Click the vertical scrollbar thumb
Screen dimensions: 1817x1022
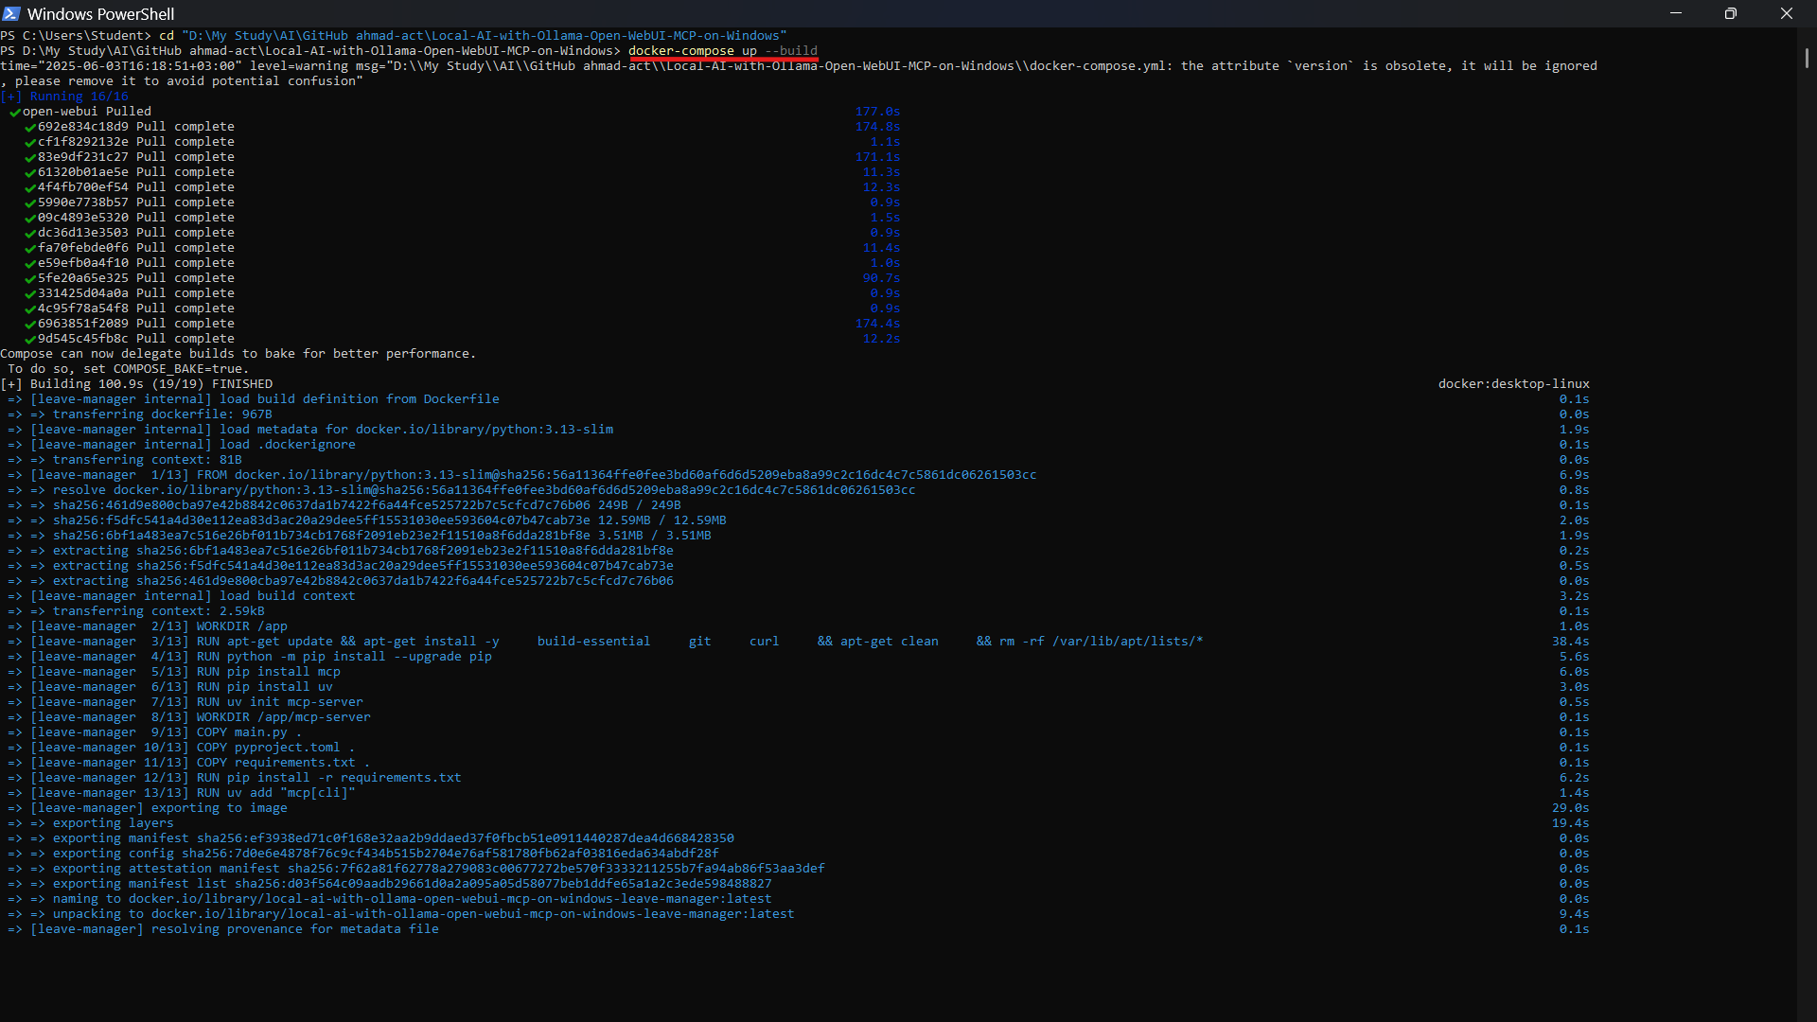click(x=1806, y=57)
